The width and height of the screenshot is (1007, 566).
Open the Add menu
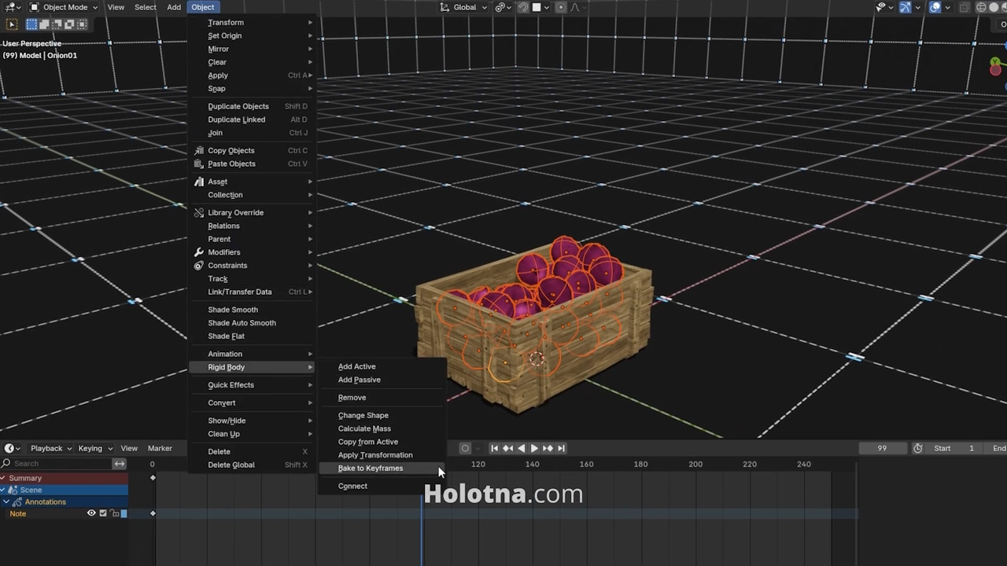174,7
